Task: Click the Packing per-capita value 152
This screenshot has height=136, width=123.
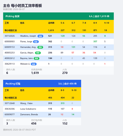Action: click(x=65, y=123)
